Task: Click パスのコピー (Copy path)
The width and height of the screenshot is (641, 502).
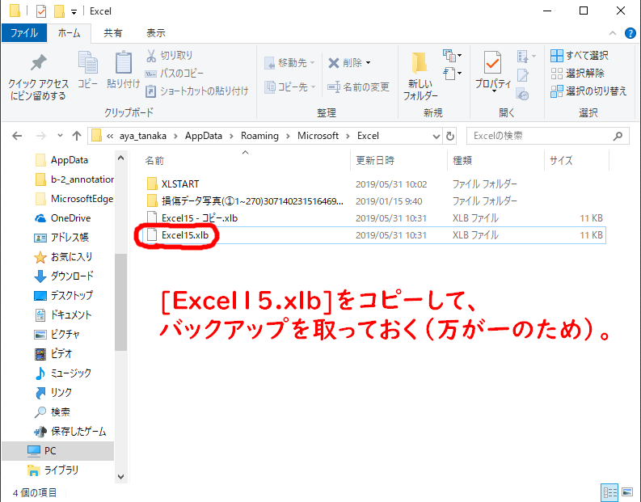Action: [x=174, y=74]
